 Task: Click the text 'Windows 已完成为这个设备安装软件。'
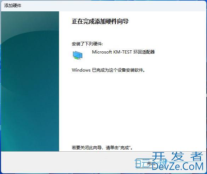(x=108, y=70)
